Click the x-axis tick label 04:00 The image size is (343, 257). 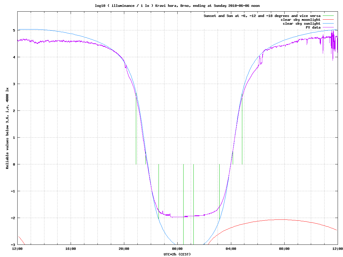[x=231, y=249]
